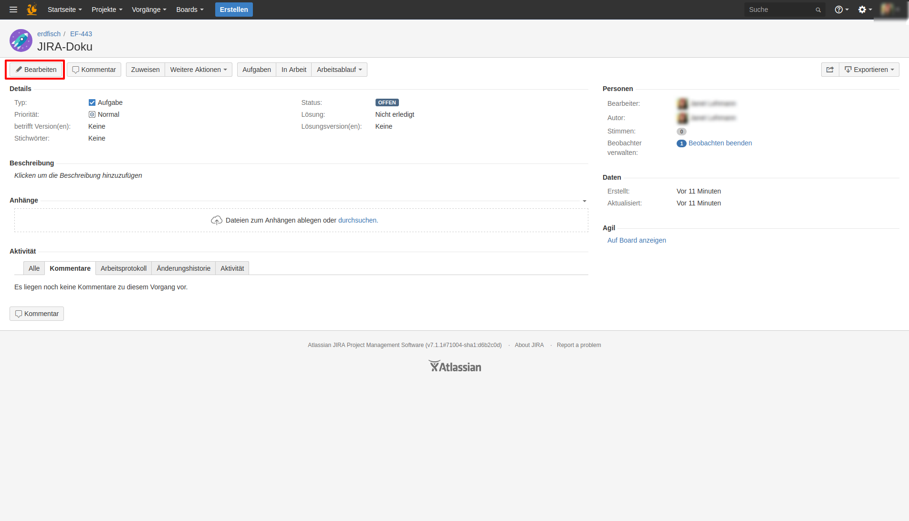Screen dimensions: 909x521
Task: Open the Startseite dropdown menu
Action: pyautogui.click(x=64, y=10)
